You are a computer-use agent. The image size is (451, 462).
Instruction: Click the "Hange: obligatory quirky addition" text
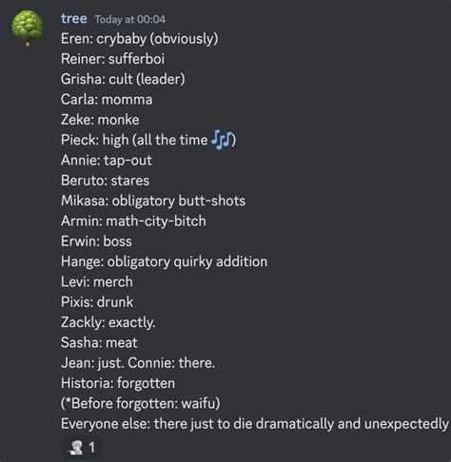pos(164,261)
